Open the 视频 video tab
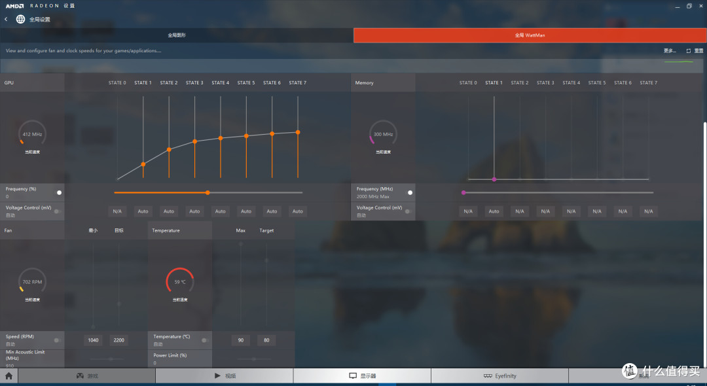 [x=225, y=376]
